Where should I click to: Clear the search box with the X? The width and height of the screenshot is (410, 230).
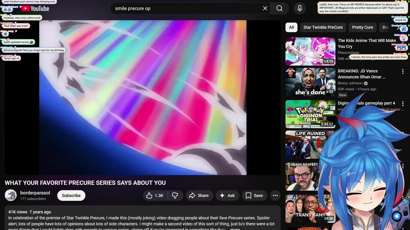tap(265, 8)
